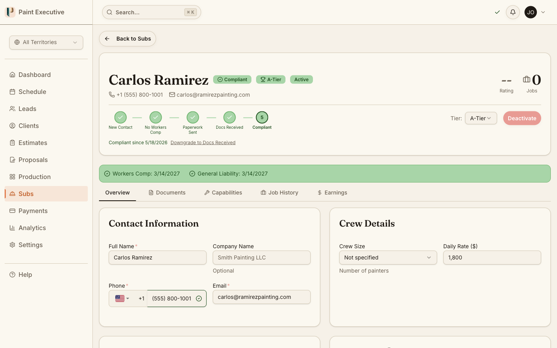This screenshot has height=348, width=557.
Task: Click the New Contact step circle
Action: (x=121, y=117)
